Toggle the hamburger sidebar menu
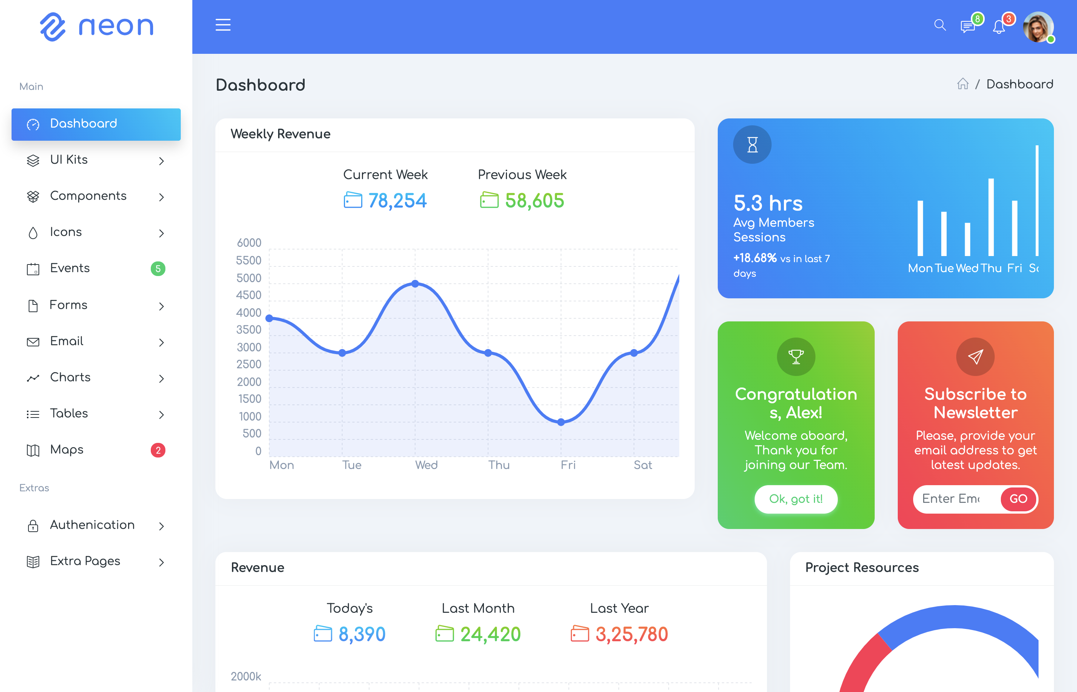Image resolution: width=1077 pixels, height=692 pixels. (x=223, y=25)
